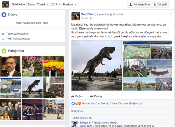Click '1 diğer yorumu gör'
The image size is (175, 127).
click(82, 118)
